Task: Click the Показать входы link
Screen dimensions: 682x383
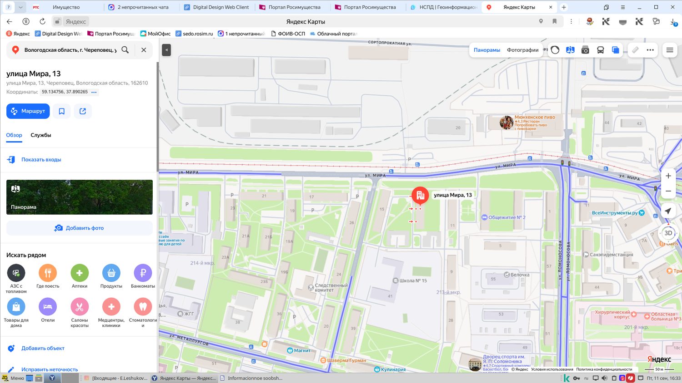Action: (41, 160)
